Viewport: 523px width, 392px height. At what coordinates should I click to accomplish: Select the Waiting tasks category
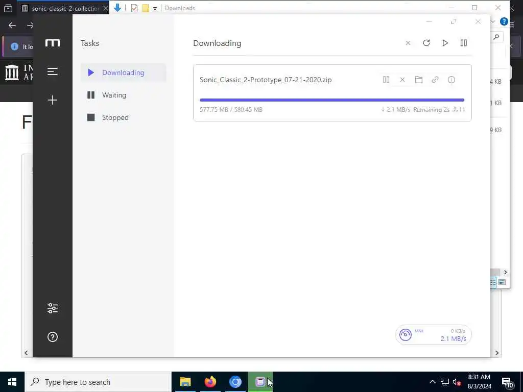click(124, 95)
